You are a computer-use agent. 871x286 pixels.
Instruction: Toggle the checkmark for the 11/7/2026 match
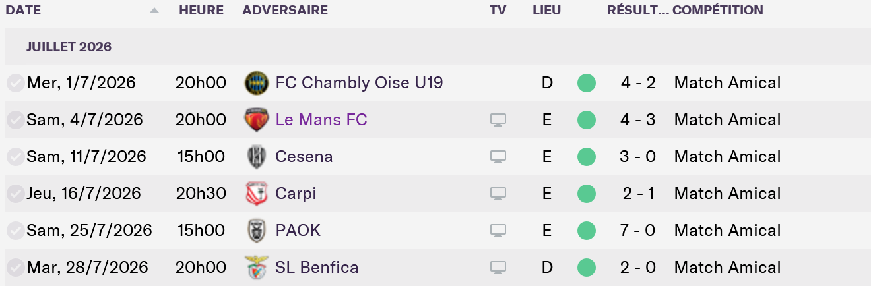tap(15, 157)
